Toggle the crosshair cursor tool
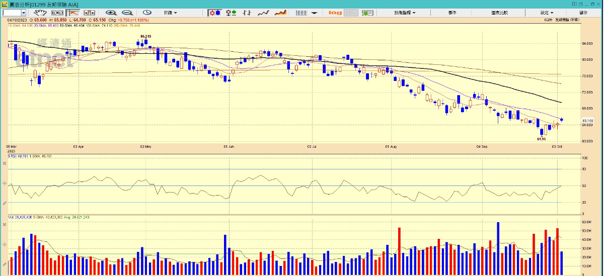 73,13
